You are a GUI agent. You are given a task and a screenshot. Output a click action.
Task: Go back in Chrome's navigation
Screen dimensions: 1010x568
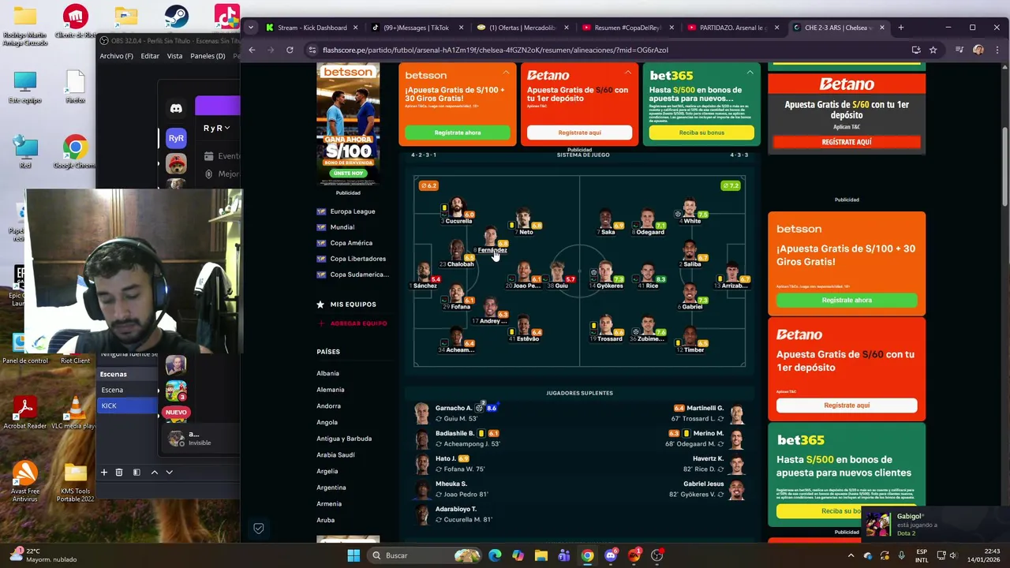[252, 50]
